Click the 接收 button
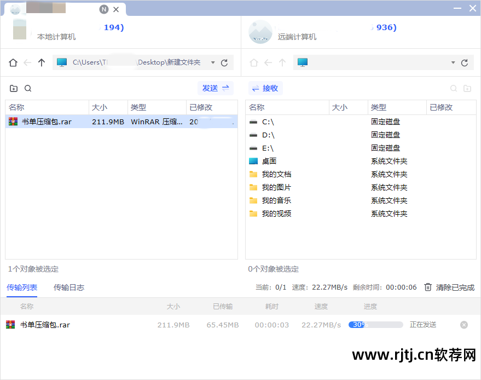The width and height of the screenshot is (481, 380). click(x=265, y=88)
